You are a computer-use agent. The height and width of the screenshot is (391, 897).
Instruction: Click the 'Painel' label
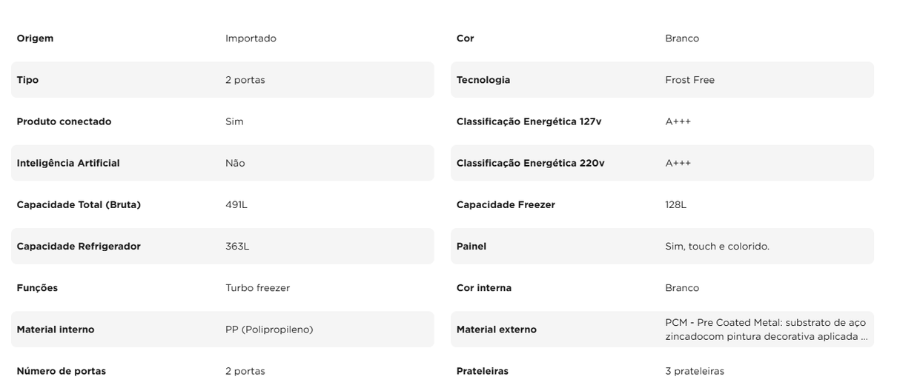[x=471, y=247]
